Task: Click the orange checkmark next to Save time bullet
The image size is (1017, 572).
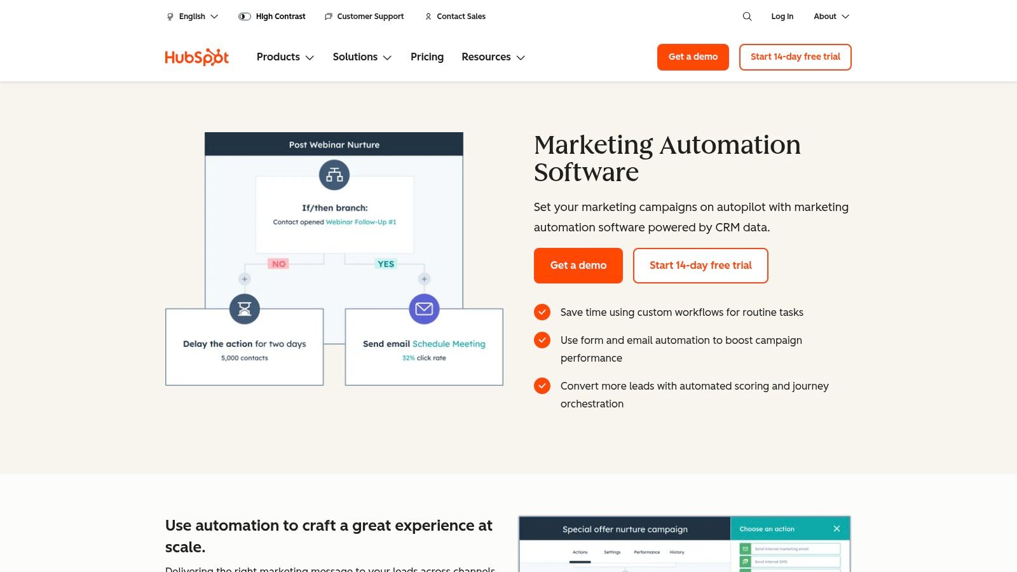Action: (542, 312)
